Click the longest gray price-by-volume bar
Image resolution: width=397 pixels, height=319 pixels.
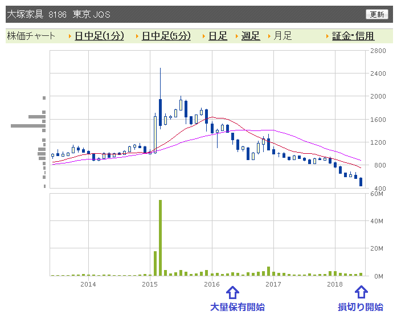pos(28,126)
